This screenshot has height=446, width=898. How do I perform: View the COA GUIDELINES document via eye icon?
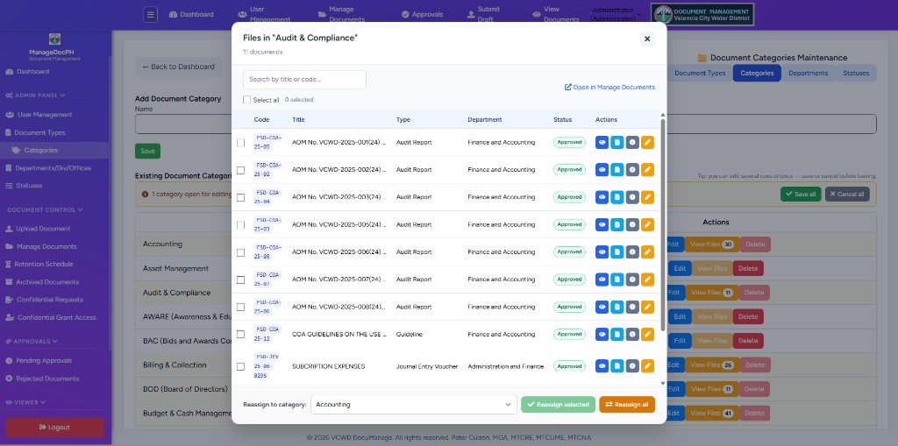pyautogui.click(x=602, y=334)
